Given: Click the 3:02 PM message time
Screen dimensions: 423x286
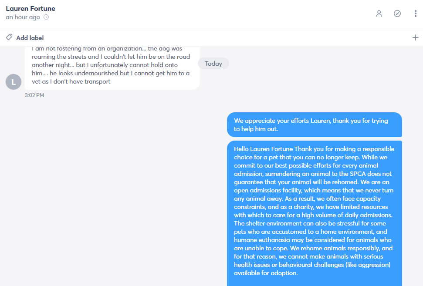Looking at the screenshot, I should point(34,95).
